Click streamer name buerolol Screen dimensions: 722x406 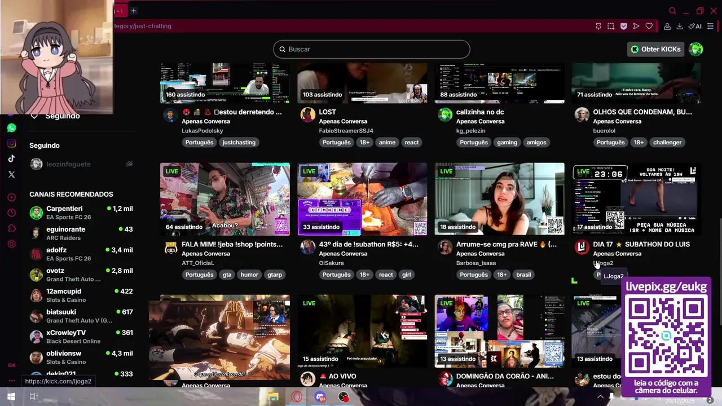tap(604, 131)
